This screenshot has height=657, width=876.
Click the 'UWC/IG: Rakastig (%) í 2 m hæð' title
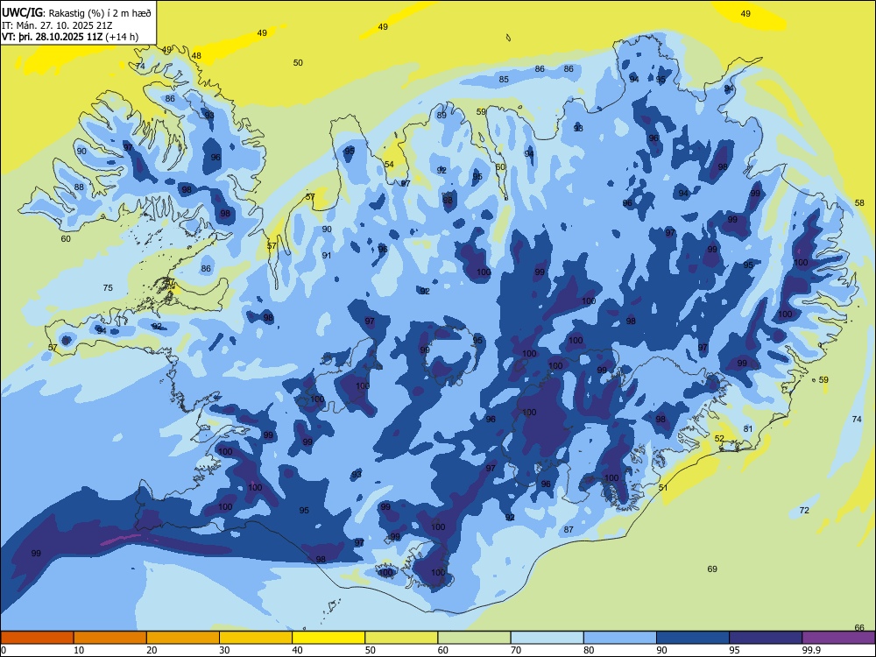click(x=76, y=12)
